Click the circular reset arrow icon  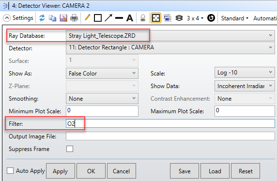click(211, 18)
